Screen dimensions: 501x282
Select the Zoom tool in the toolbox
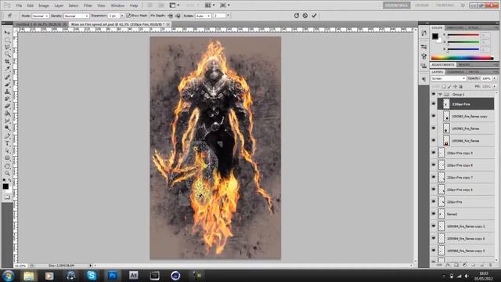point(7,173)
